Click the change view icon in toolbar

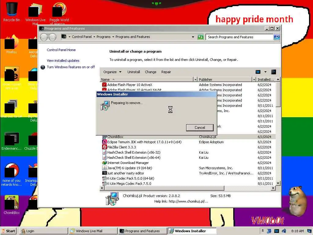(x=258, y=72)
